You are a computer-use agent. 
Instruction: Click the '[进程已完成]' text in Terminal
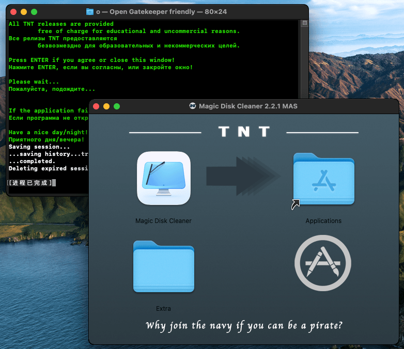pyautogui.click(x=29, y=183)
